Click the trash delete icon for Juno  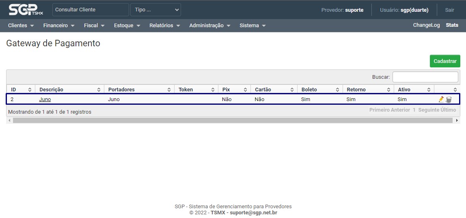[x=449, y=99]
